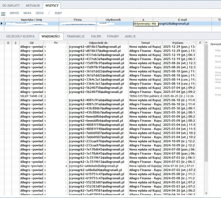Open the Cecha menu

[40, 13]
